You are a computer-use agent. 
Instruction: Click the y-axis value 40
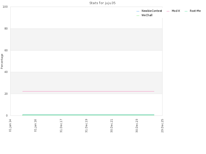tap(6, 72)
